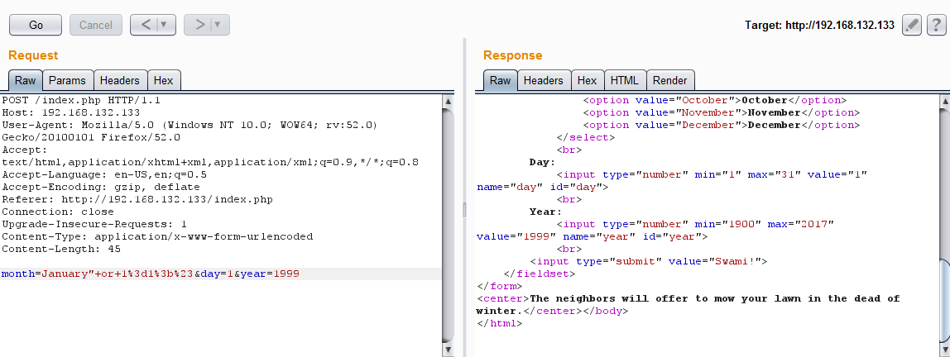Switch to the Request Headers tab
This screenshot has width=950, height=357.
point(120,80)
